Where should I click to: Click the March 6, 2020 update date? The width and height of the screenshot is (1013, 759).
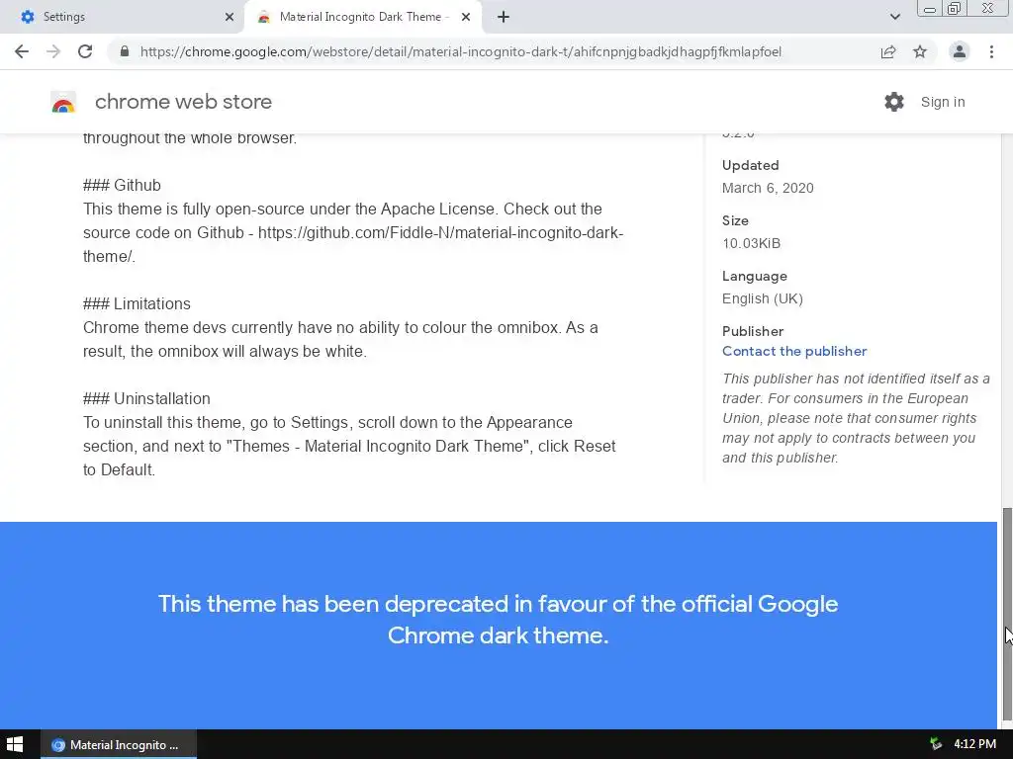tap(768, 188)
